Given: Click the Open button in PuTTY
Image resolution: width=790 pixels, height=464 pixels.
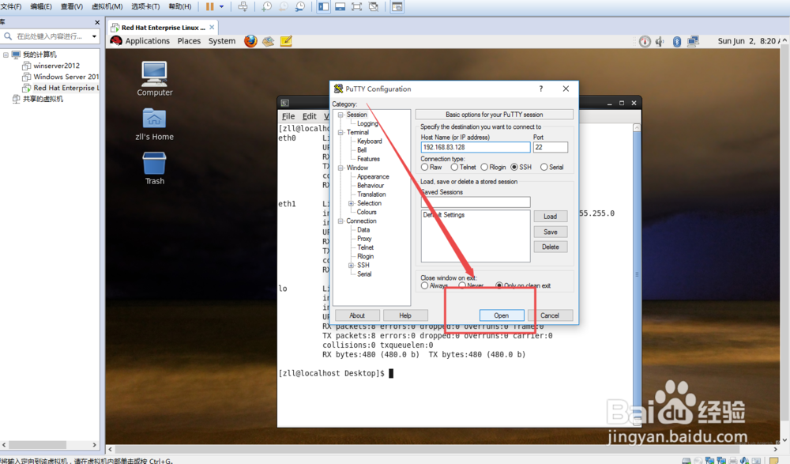Looking at the screenshot, I should [x=502, y=315].
